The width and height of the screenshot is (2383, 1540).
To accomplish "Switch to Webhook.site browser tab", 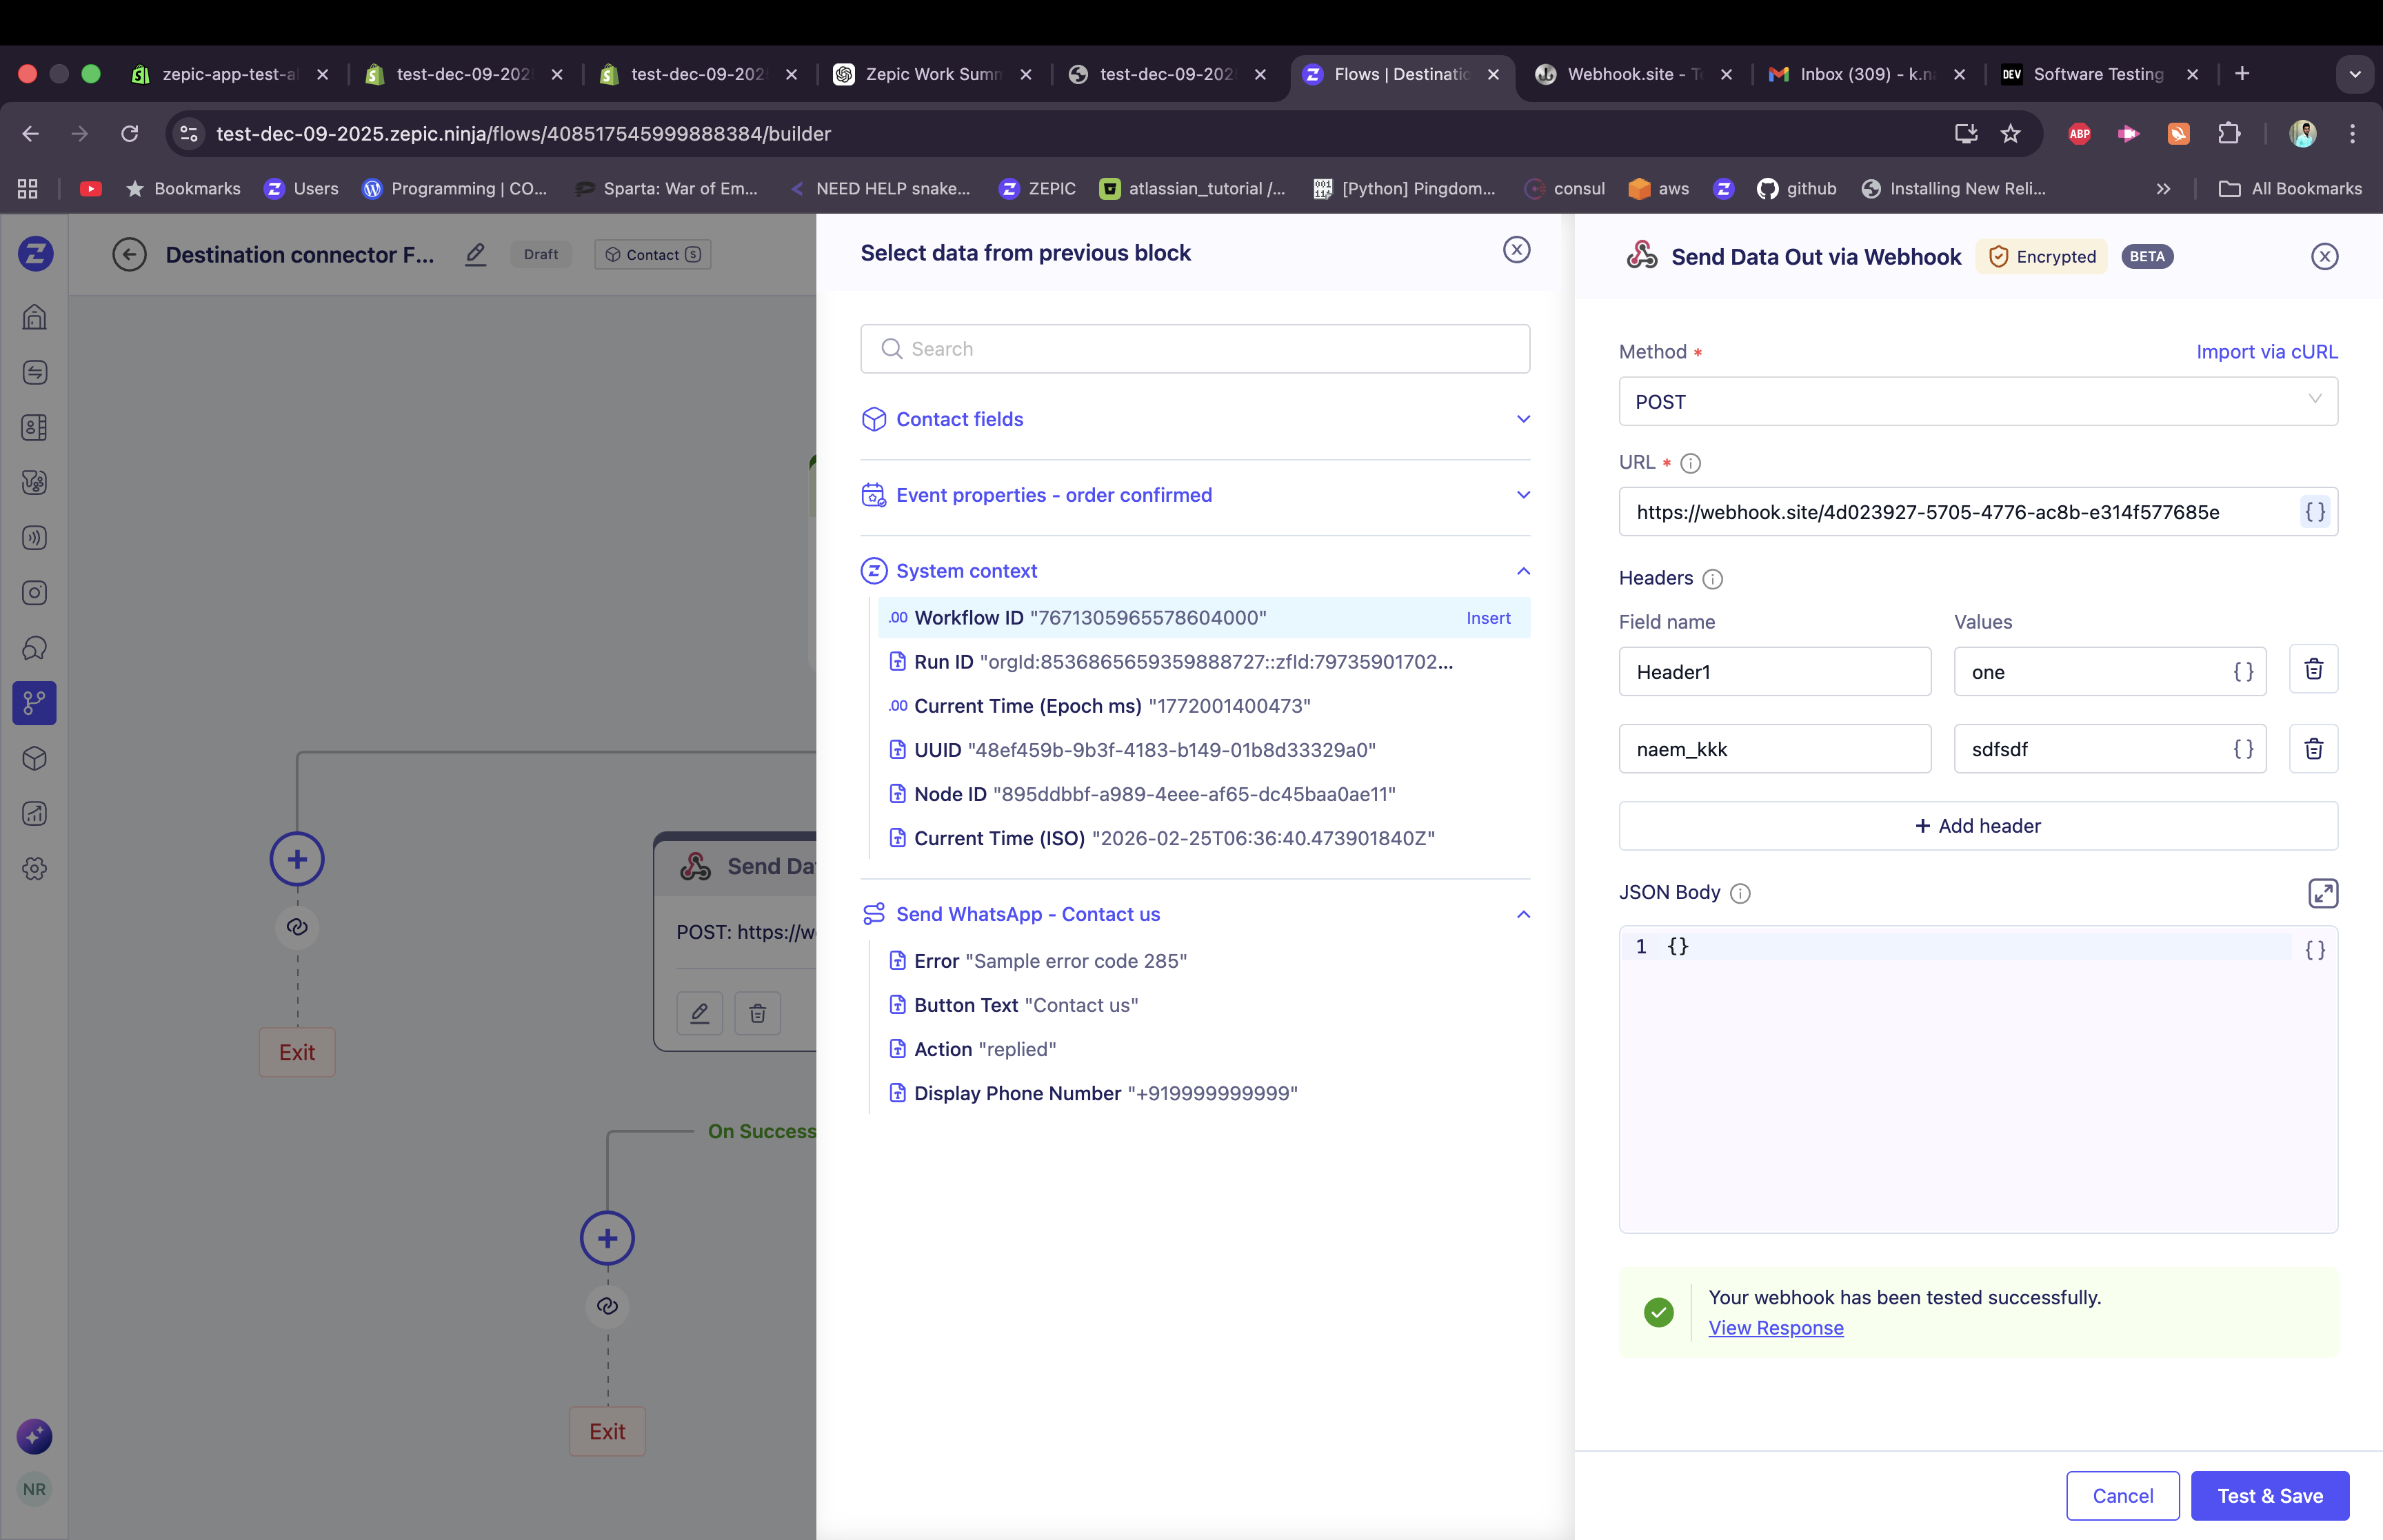I will coord(1632,74).
